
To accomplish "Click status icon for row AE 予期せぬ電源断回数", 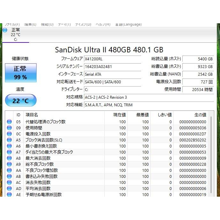I will click(x=9, y=194).
